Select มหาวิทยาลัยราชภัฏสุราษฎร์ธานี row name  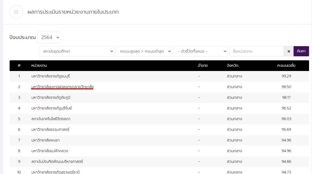coord(55,172)
